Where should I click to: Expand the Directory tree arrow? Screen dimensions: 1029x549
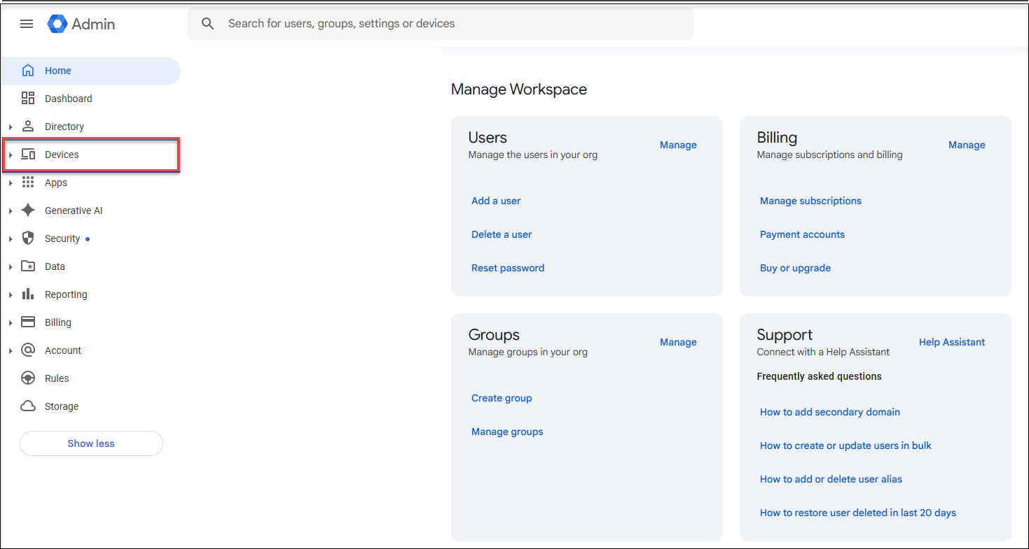coord(11,127)
